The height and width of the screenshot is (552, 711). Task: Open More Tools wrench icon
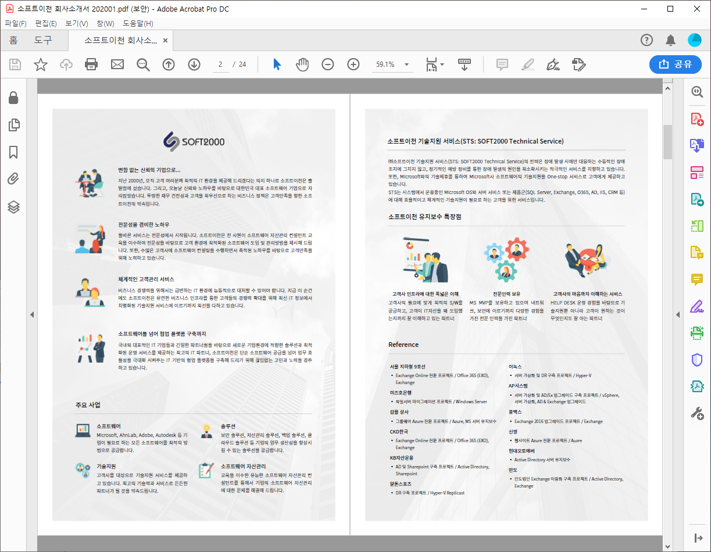click(696, 413)
